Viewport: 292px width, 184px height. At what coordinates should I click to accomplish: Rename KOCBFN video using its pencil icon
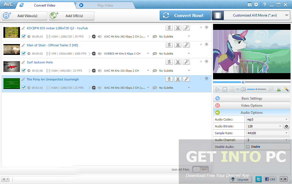click(x=23, y=28)
